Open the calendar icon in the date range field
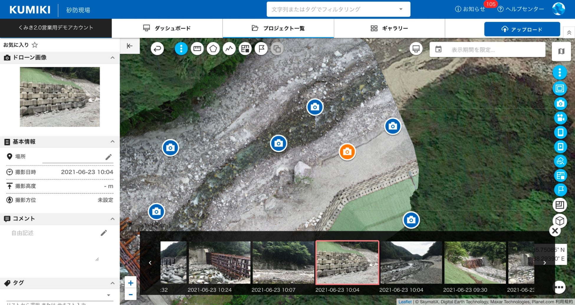 click(x=438, y=49)
